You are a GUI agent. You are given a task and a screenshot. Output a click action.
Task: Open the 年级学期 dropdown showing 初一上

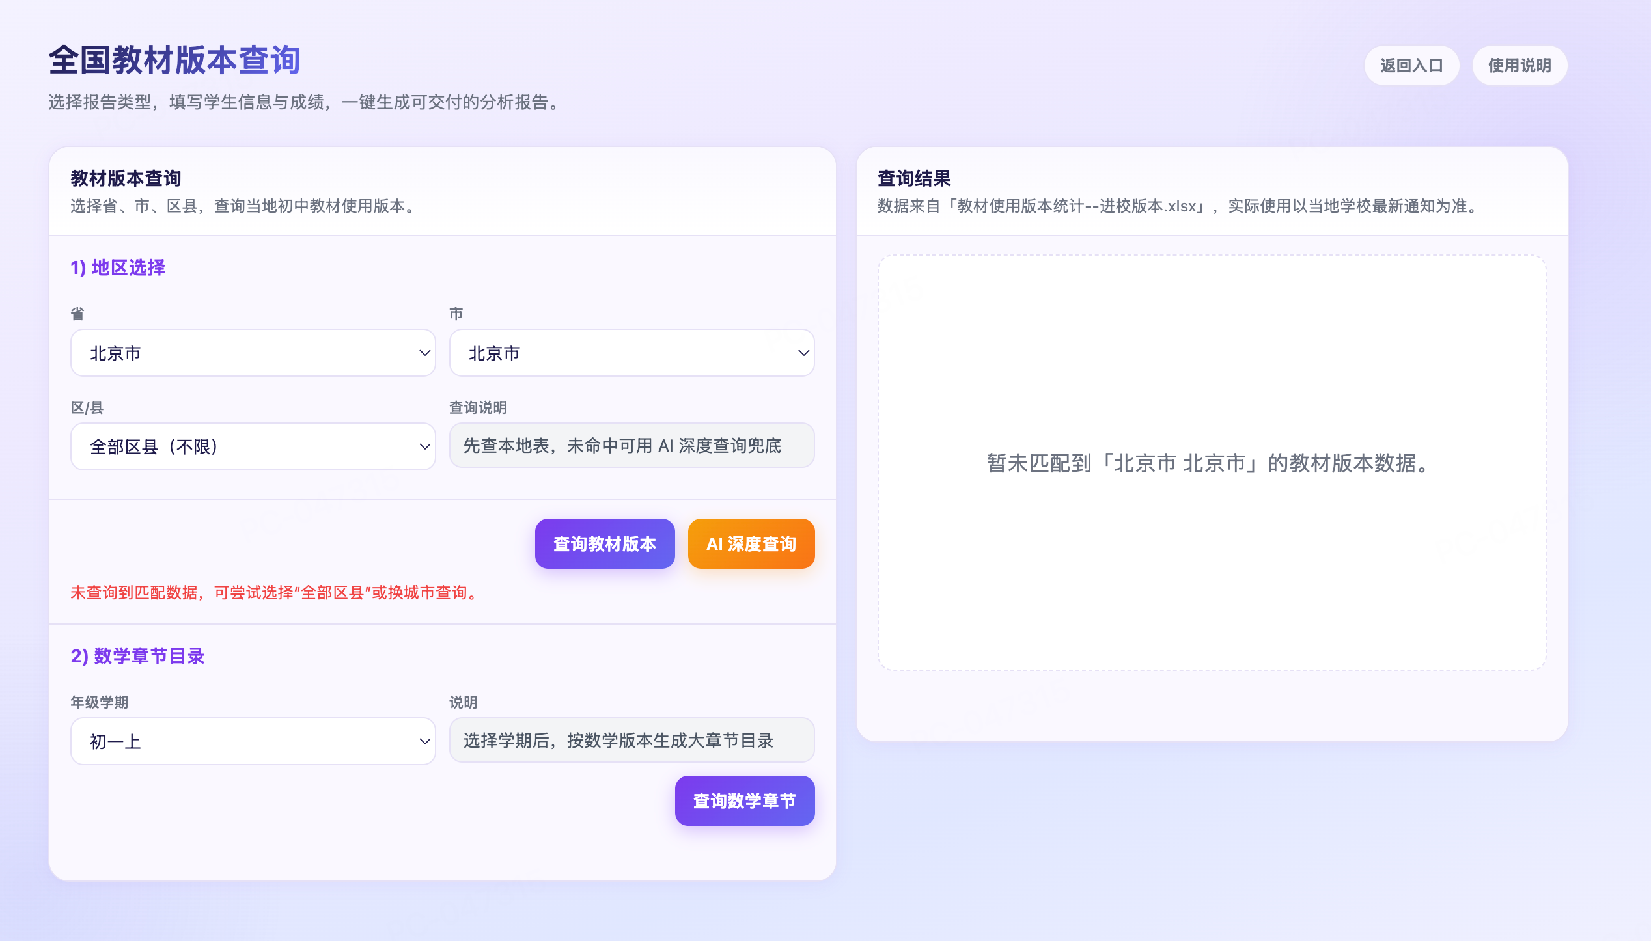(253, 741)
